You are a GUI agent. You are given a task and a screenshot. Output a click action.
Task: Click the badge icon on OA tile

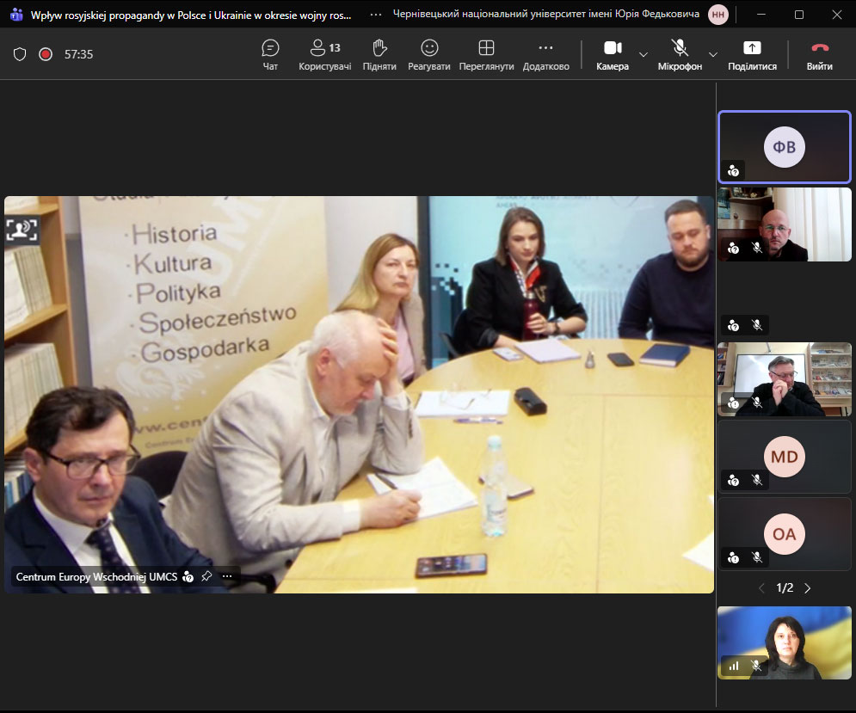[733, 558]
